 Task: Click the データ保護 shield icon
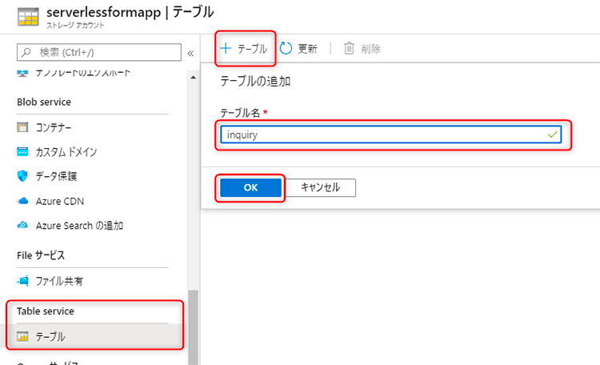point(22,176)
